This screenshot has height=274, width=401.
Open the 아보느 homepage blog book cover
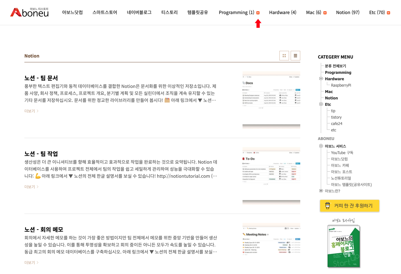(x=344, y=246)
